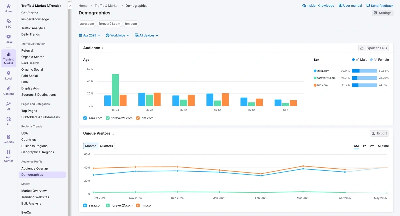Viewport: 400px width, 216px height.
Task: Select the 6M time range tab
Action: coord(356,146)
